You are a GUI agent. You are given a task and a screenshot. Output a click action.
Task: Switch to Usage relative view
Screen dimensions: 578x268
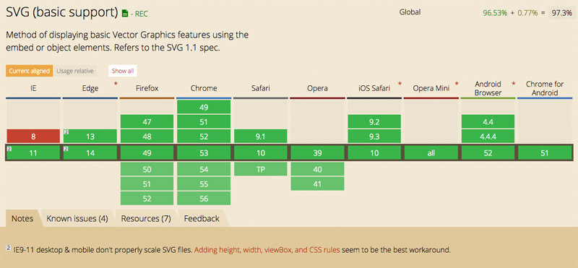pyautogui.click(x=75, y=71)
